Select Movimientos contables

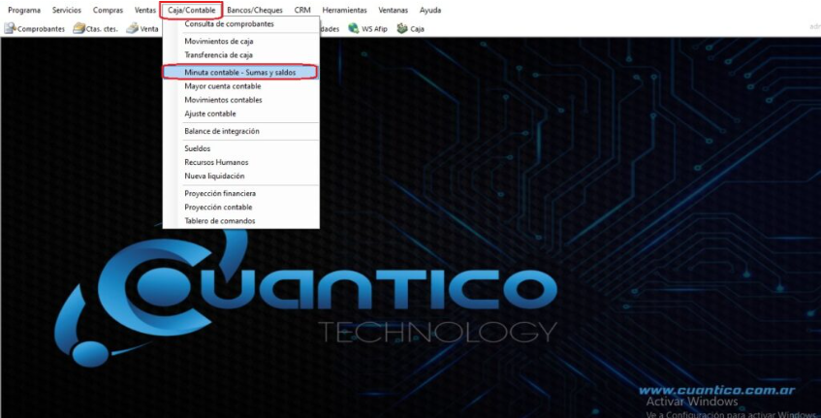coord(240,100)
